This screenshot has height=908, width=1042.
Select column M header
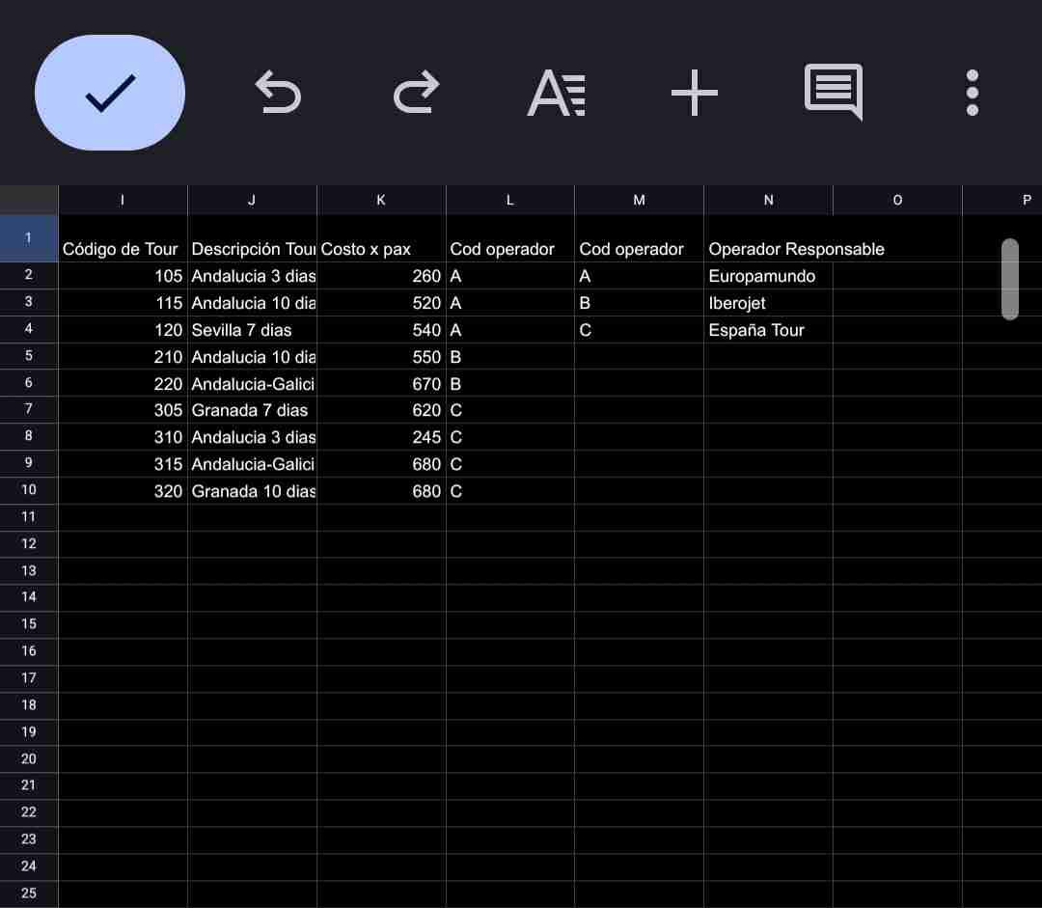(639, 200)
